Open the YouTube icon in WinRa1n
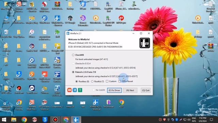The width and height of the screenshot is (218, 123). 69,90
